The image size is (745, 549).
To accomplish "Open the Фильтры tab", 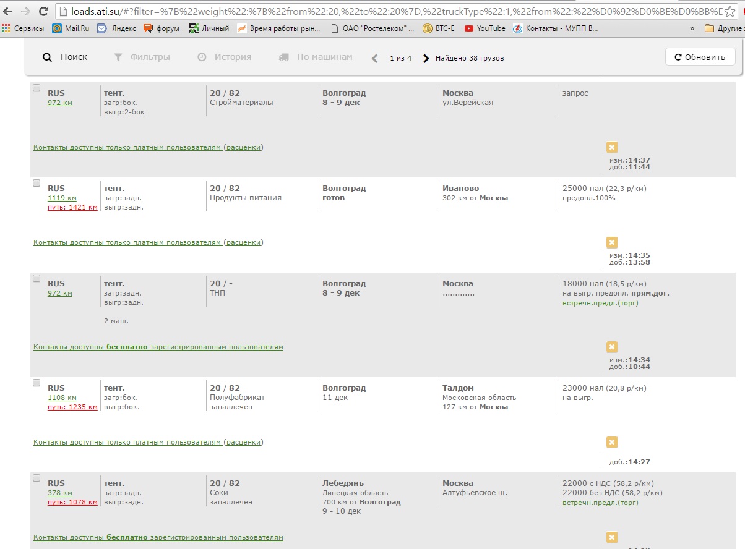I will pyautogui.click(x=142, y=57).
